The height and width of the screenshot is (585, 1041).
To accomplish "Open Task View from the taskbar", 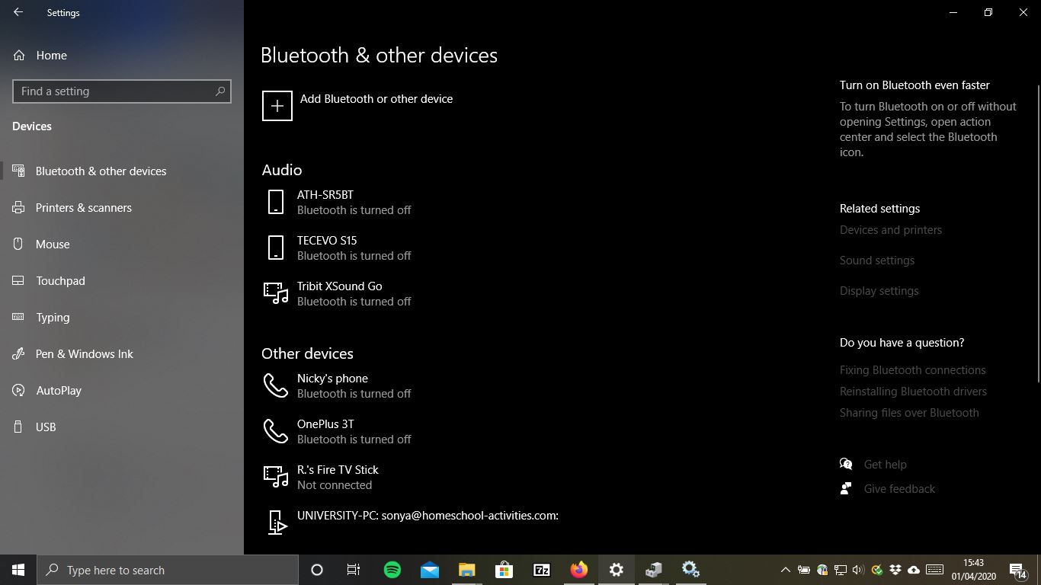I will [354, 570].
